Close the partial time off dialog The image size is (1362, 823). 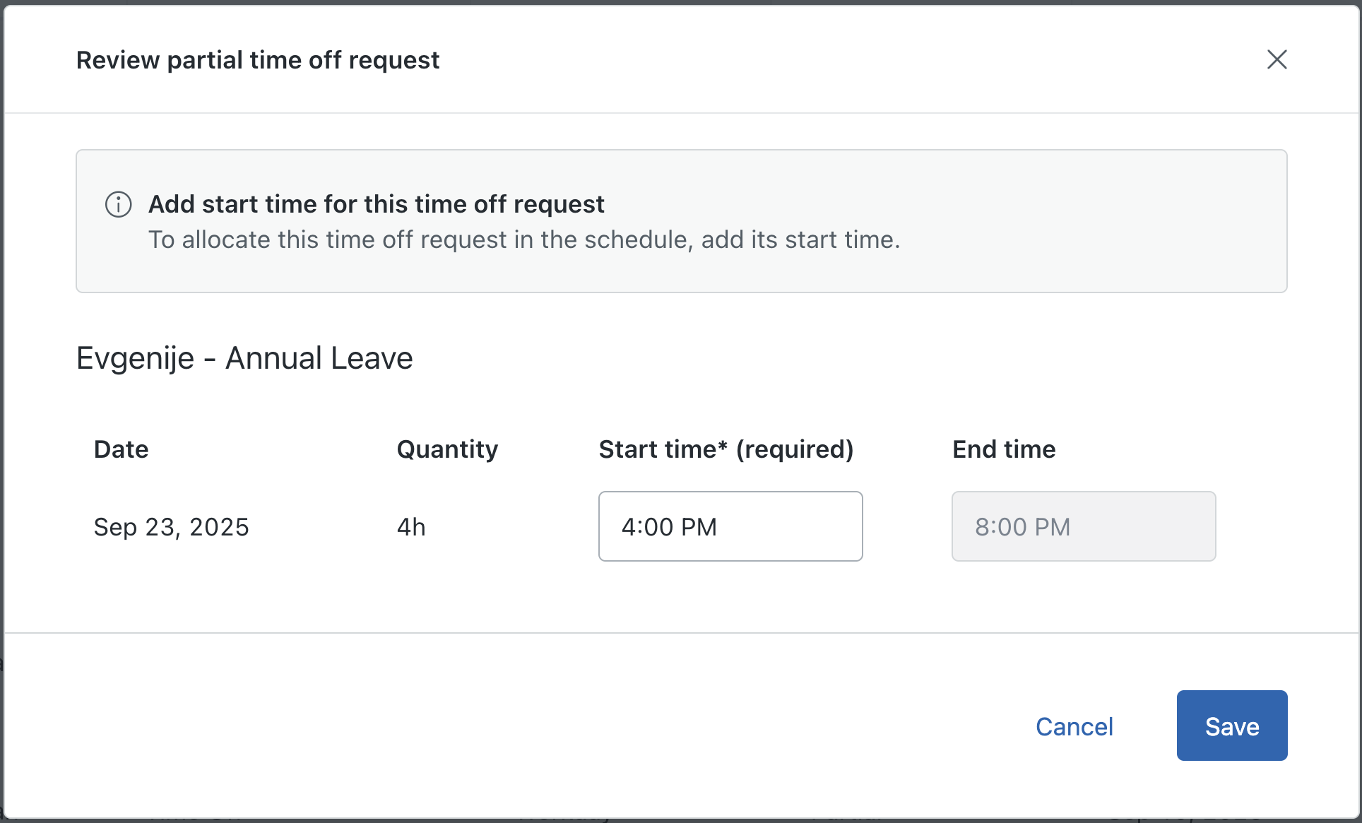[x=1277, y=59]
